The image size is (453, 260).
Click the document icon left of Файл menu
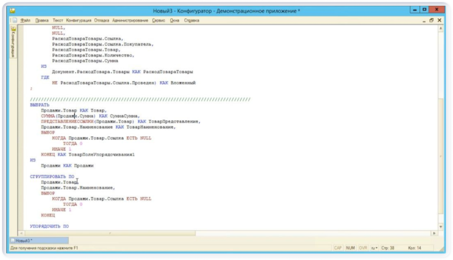tap(15, 20)
